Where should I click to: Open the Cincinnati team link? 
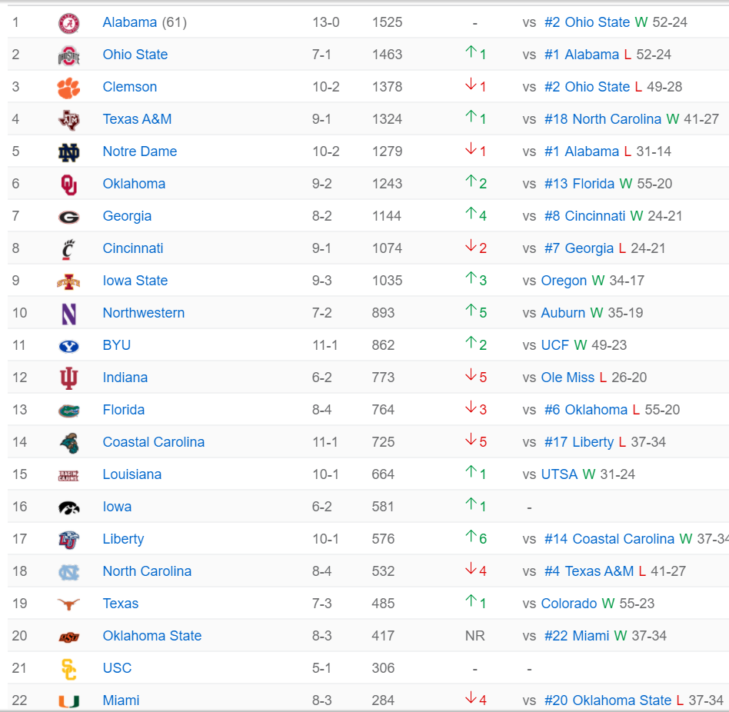point(133,248)
